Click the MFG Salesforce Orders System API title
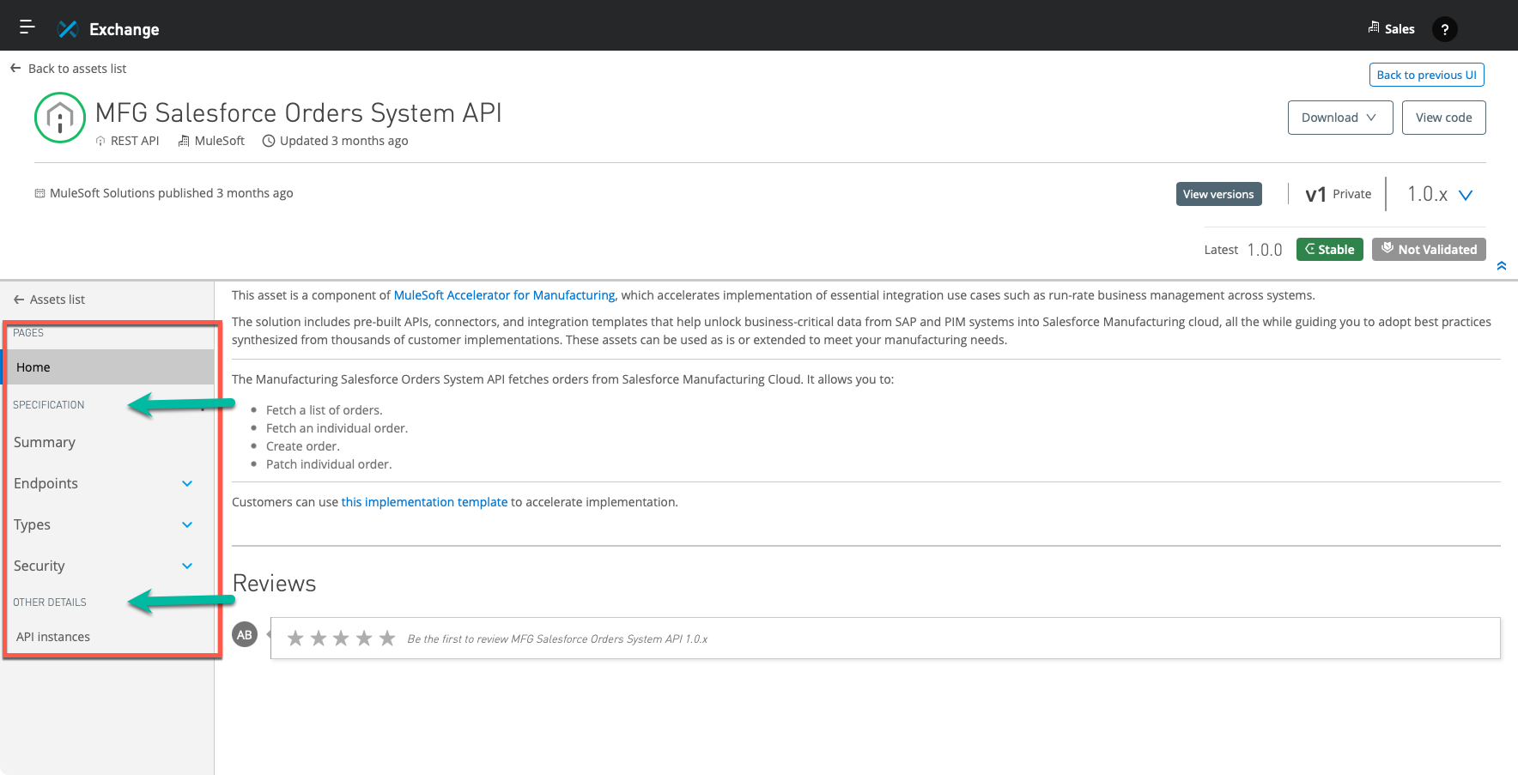 coord(298,113)
